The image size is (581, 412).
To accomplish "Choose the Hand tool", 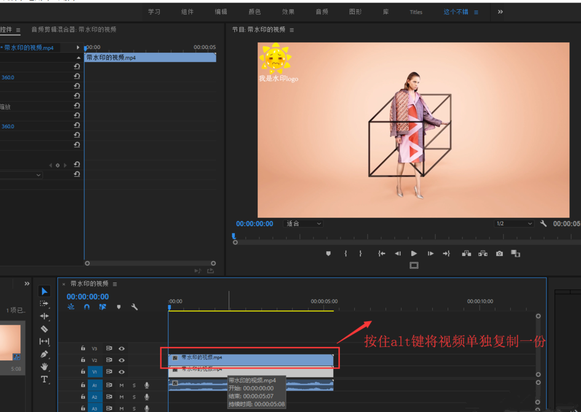I will [44, 367].
